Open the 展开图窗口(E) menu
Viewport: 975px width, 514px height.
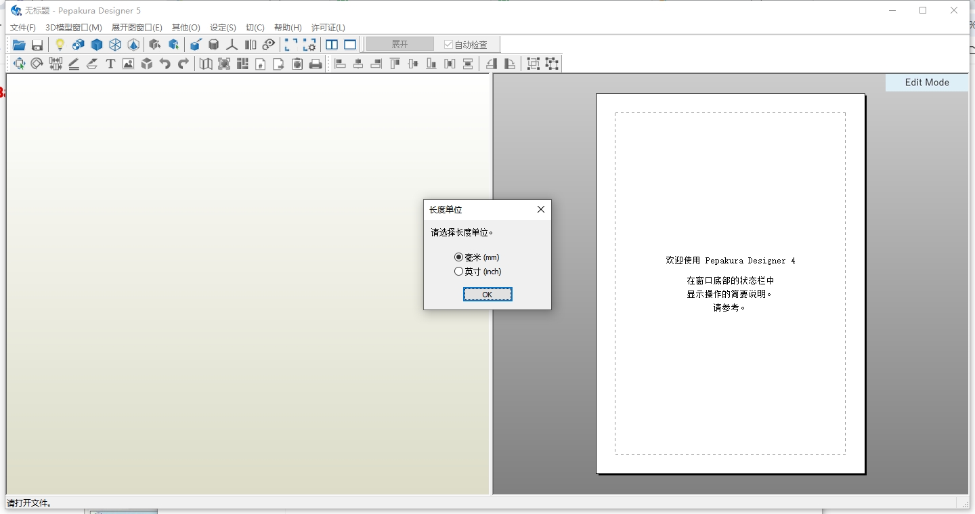tap(137, 28)
